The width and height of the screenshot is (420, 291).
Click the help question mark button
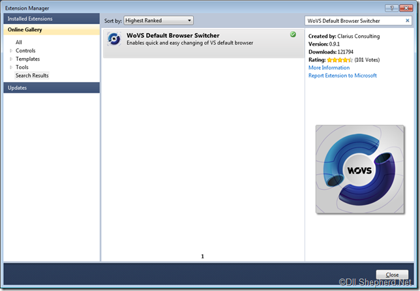click(x=391, y=8)
